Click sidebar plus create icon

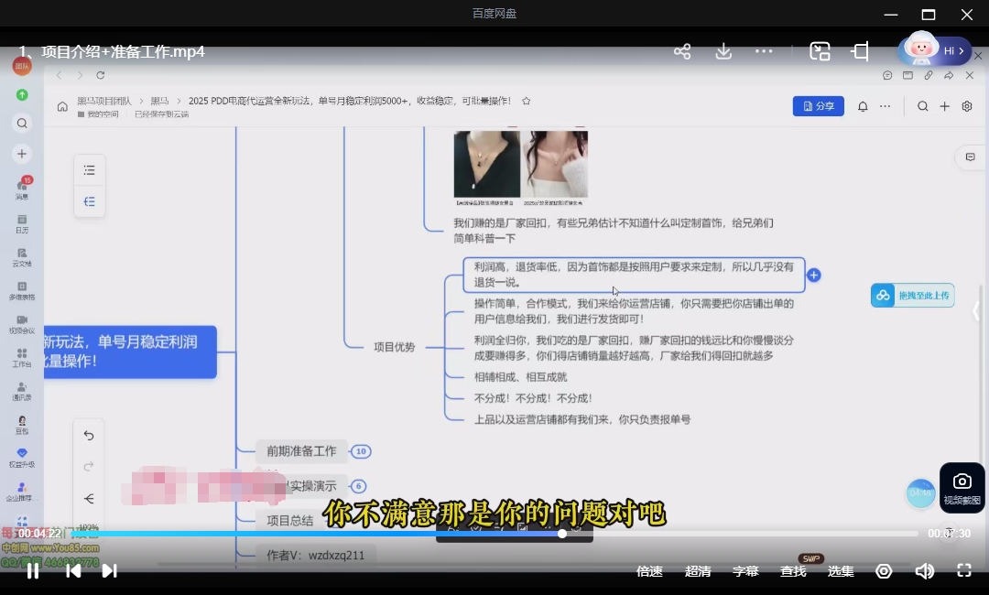point(22,154)
